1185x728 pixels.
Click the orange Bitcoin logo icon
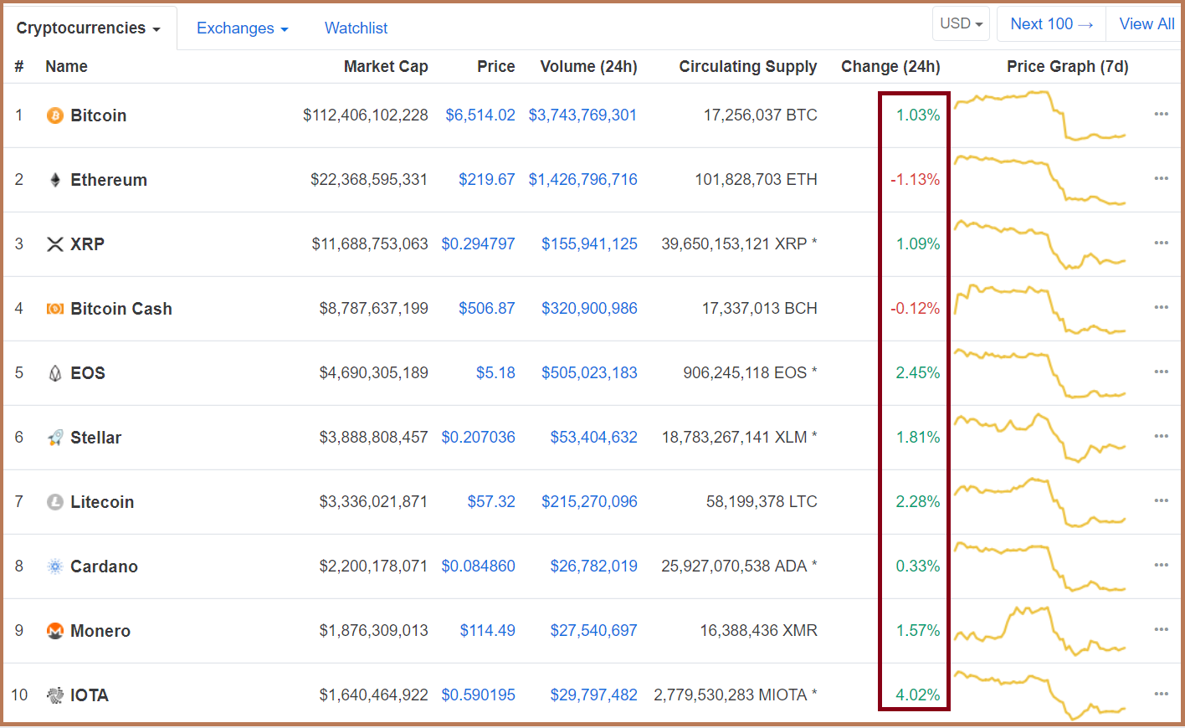tap(55, 115)
